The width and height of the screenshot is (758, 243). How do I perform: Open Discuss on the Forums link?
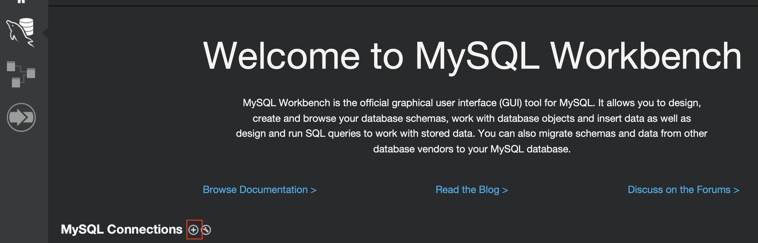684,190
